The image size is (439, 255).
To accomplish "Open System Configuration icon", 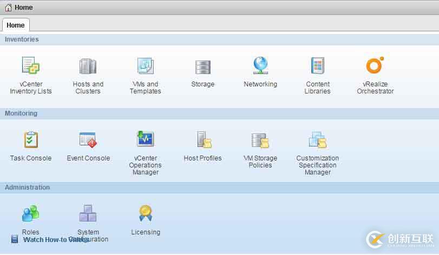I will coord(88,214).
